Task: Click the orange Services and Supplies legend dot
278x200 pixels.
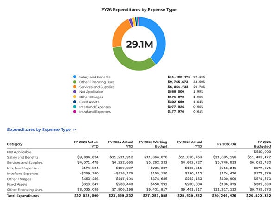Action: (75, 87)
